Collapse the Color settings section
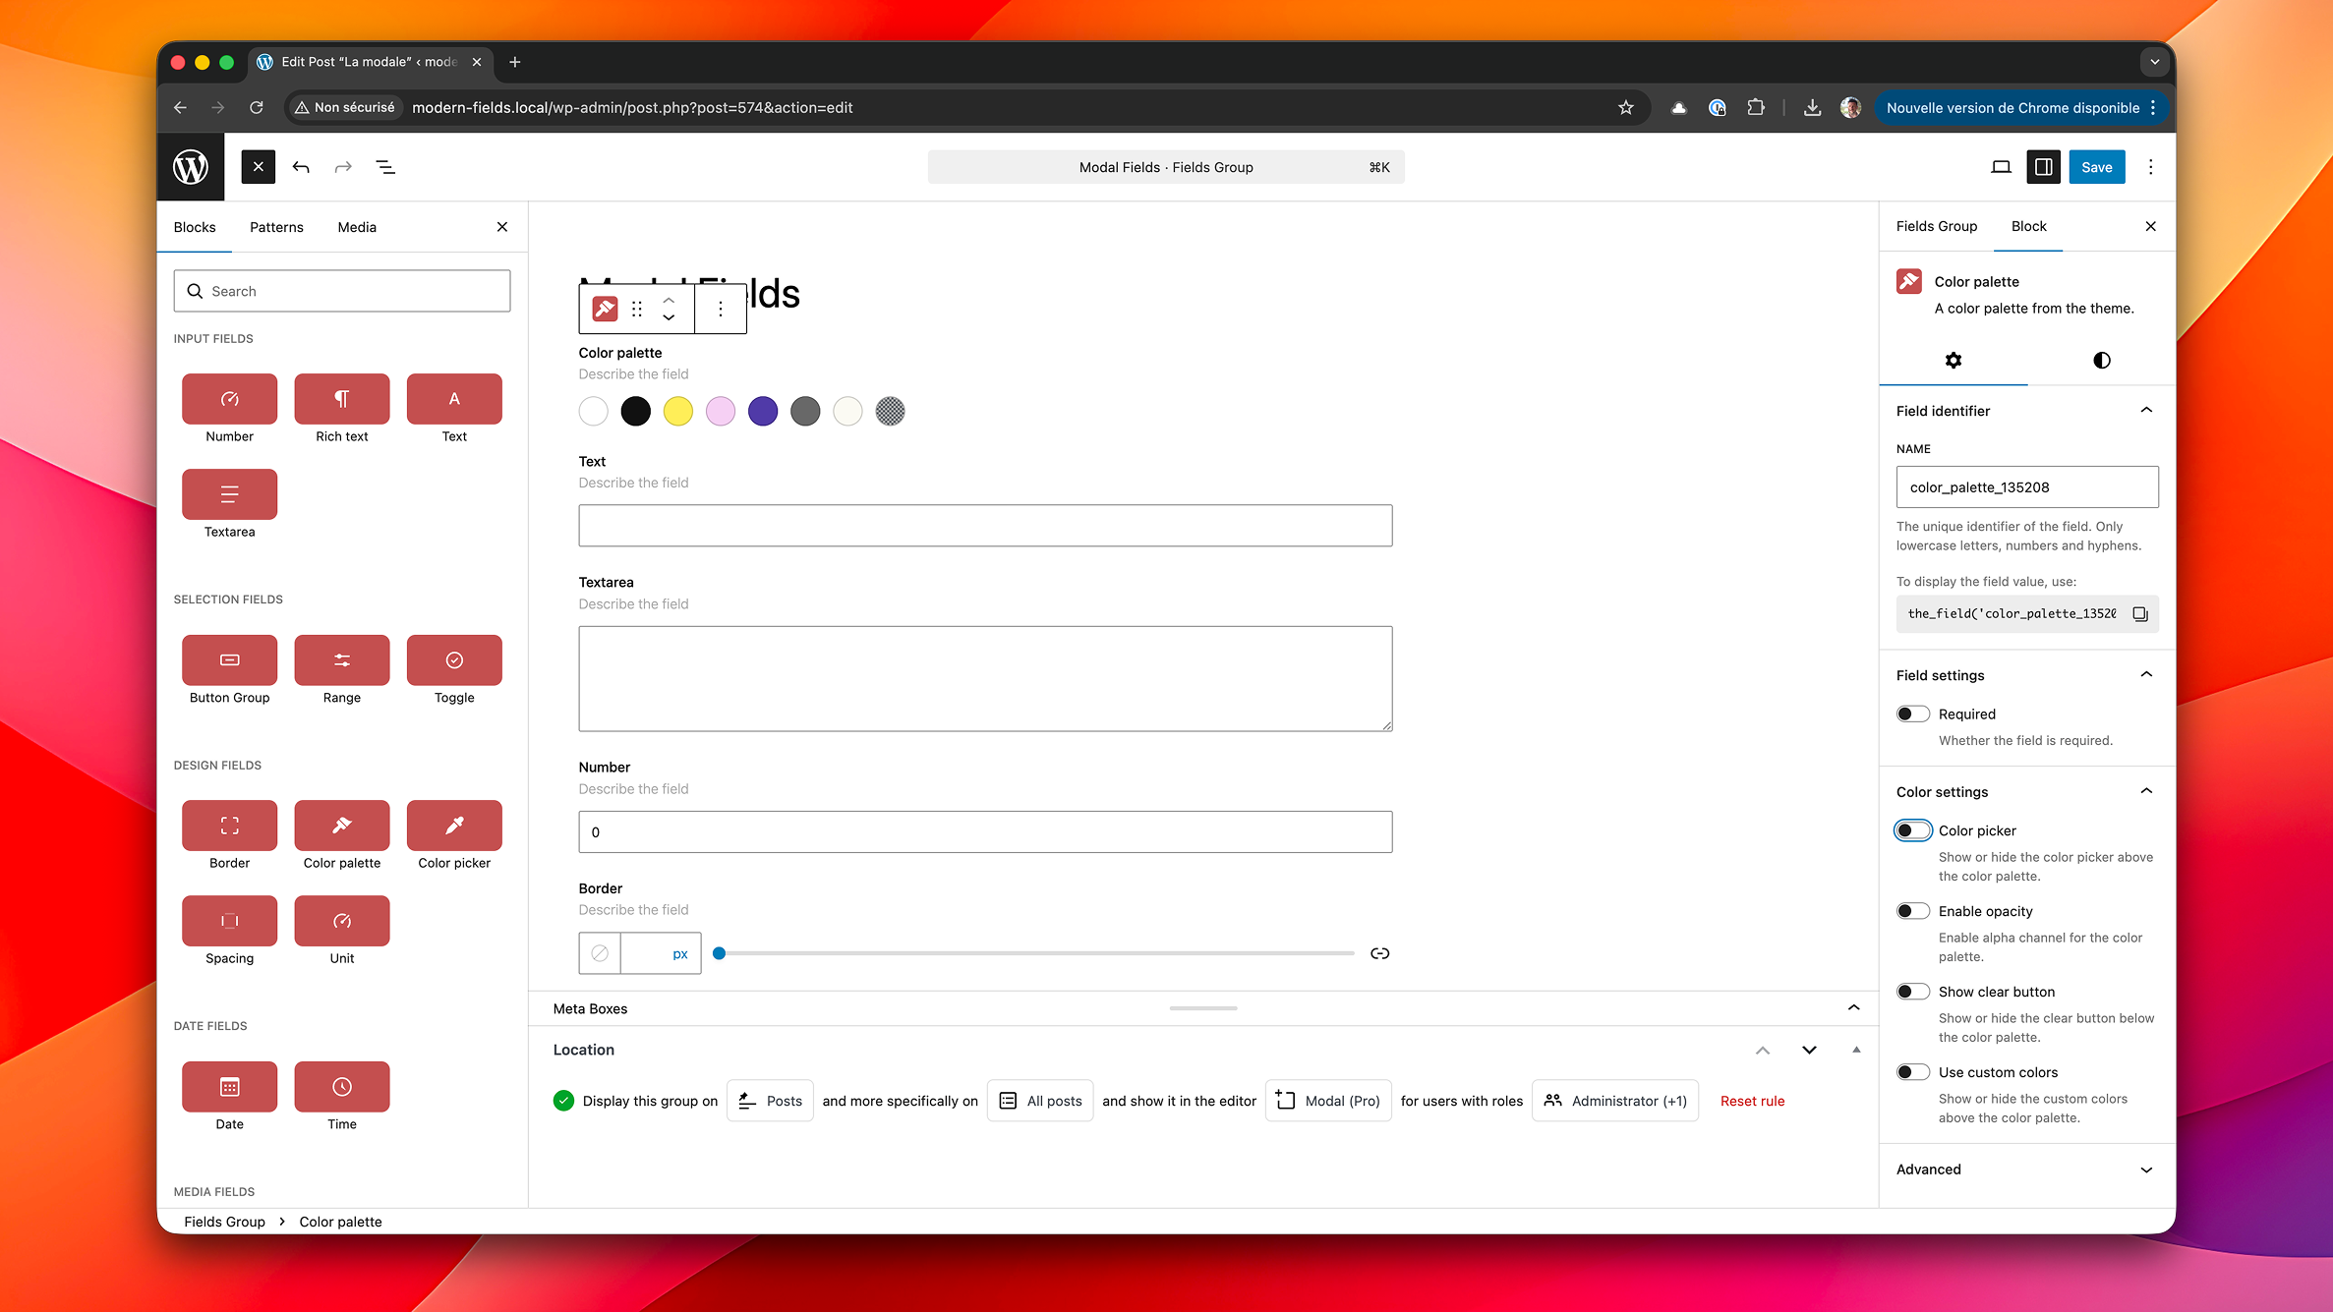Image resolution: width=2333 pixels, height=1313 pixels. click(2146, 791)
